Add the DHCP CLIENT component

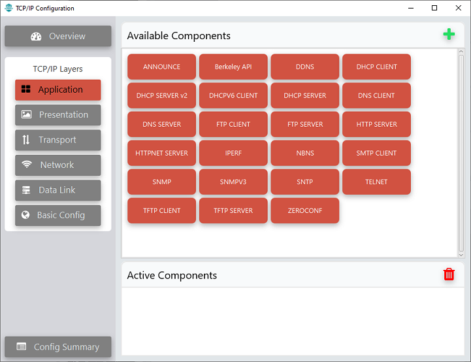point(376,67)
